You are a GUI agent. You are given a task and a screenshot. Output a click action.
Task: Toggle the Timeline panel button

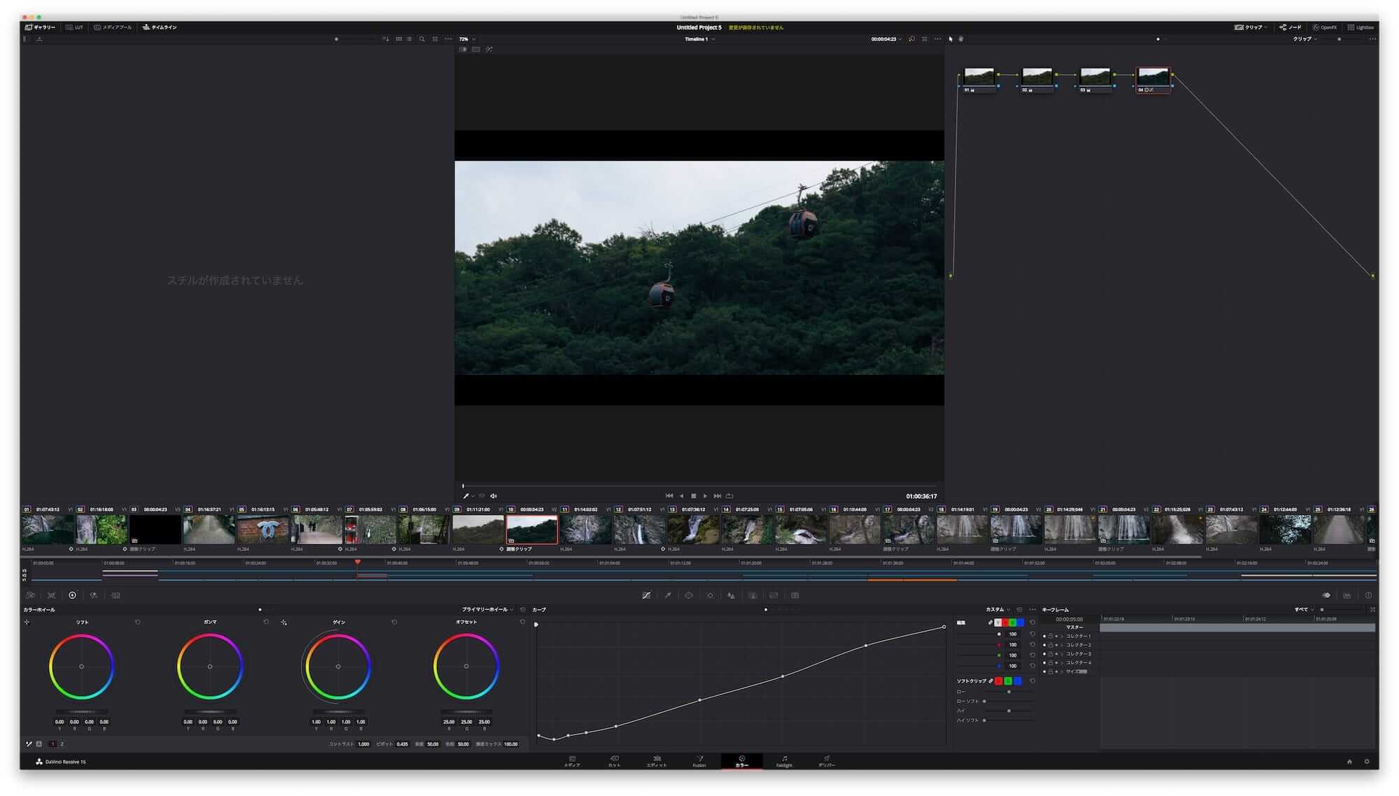[x=159, y=27]
